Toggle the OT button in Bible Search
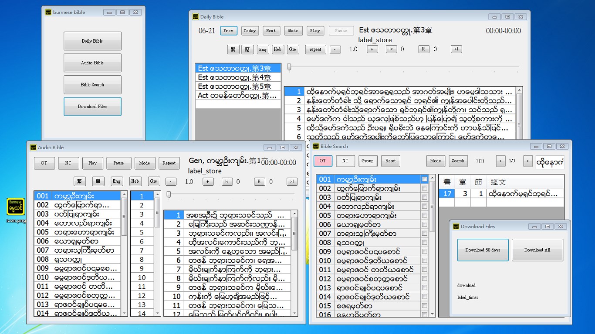The height and width of the screenshot is (334, 595). click(322, 161)
